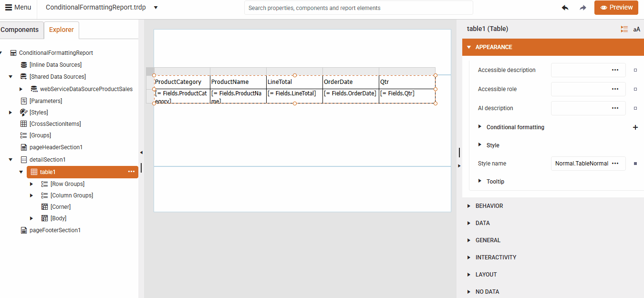Toggle categorized property grouping icon
The image size is (644, 298).
tap(624, 29)
